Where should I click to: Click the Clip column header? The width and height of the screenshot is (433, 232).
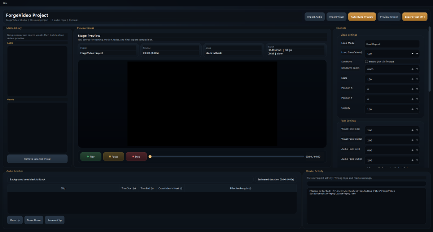tap(63, 188)
